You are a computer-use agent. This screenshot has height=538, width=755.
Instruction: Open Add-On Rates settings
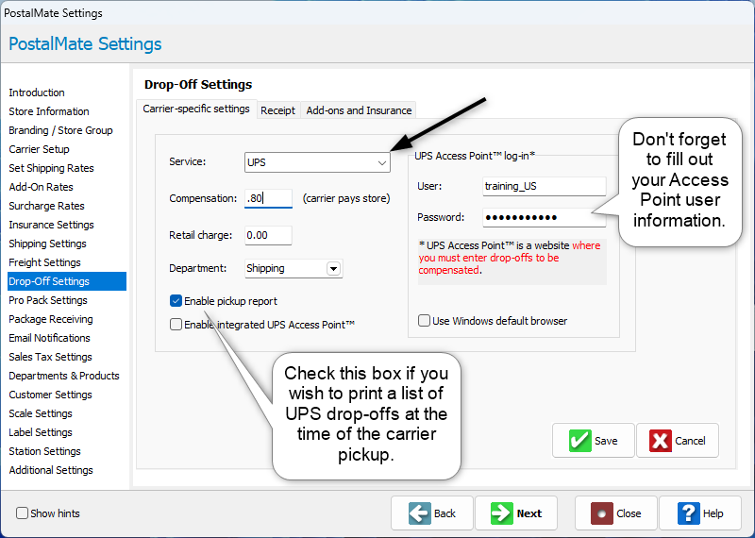(x=41, y=187)
